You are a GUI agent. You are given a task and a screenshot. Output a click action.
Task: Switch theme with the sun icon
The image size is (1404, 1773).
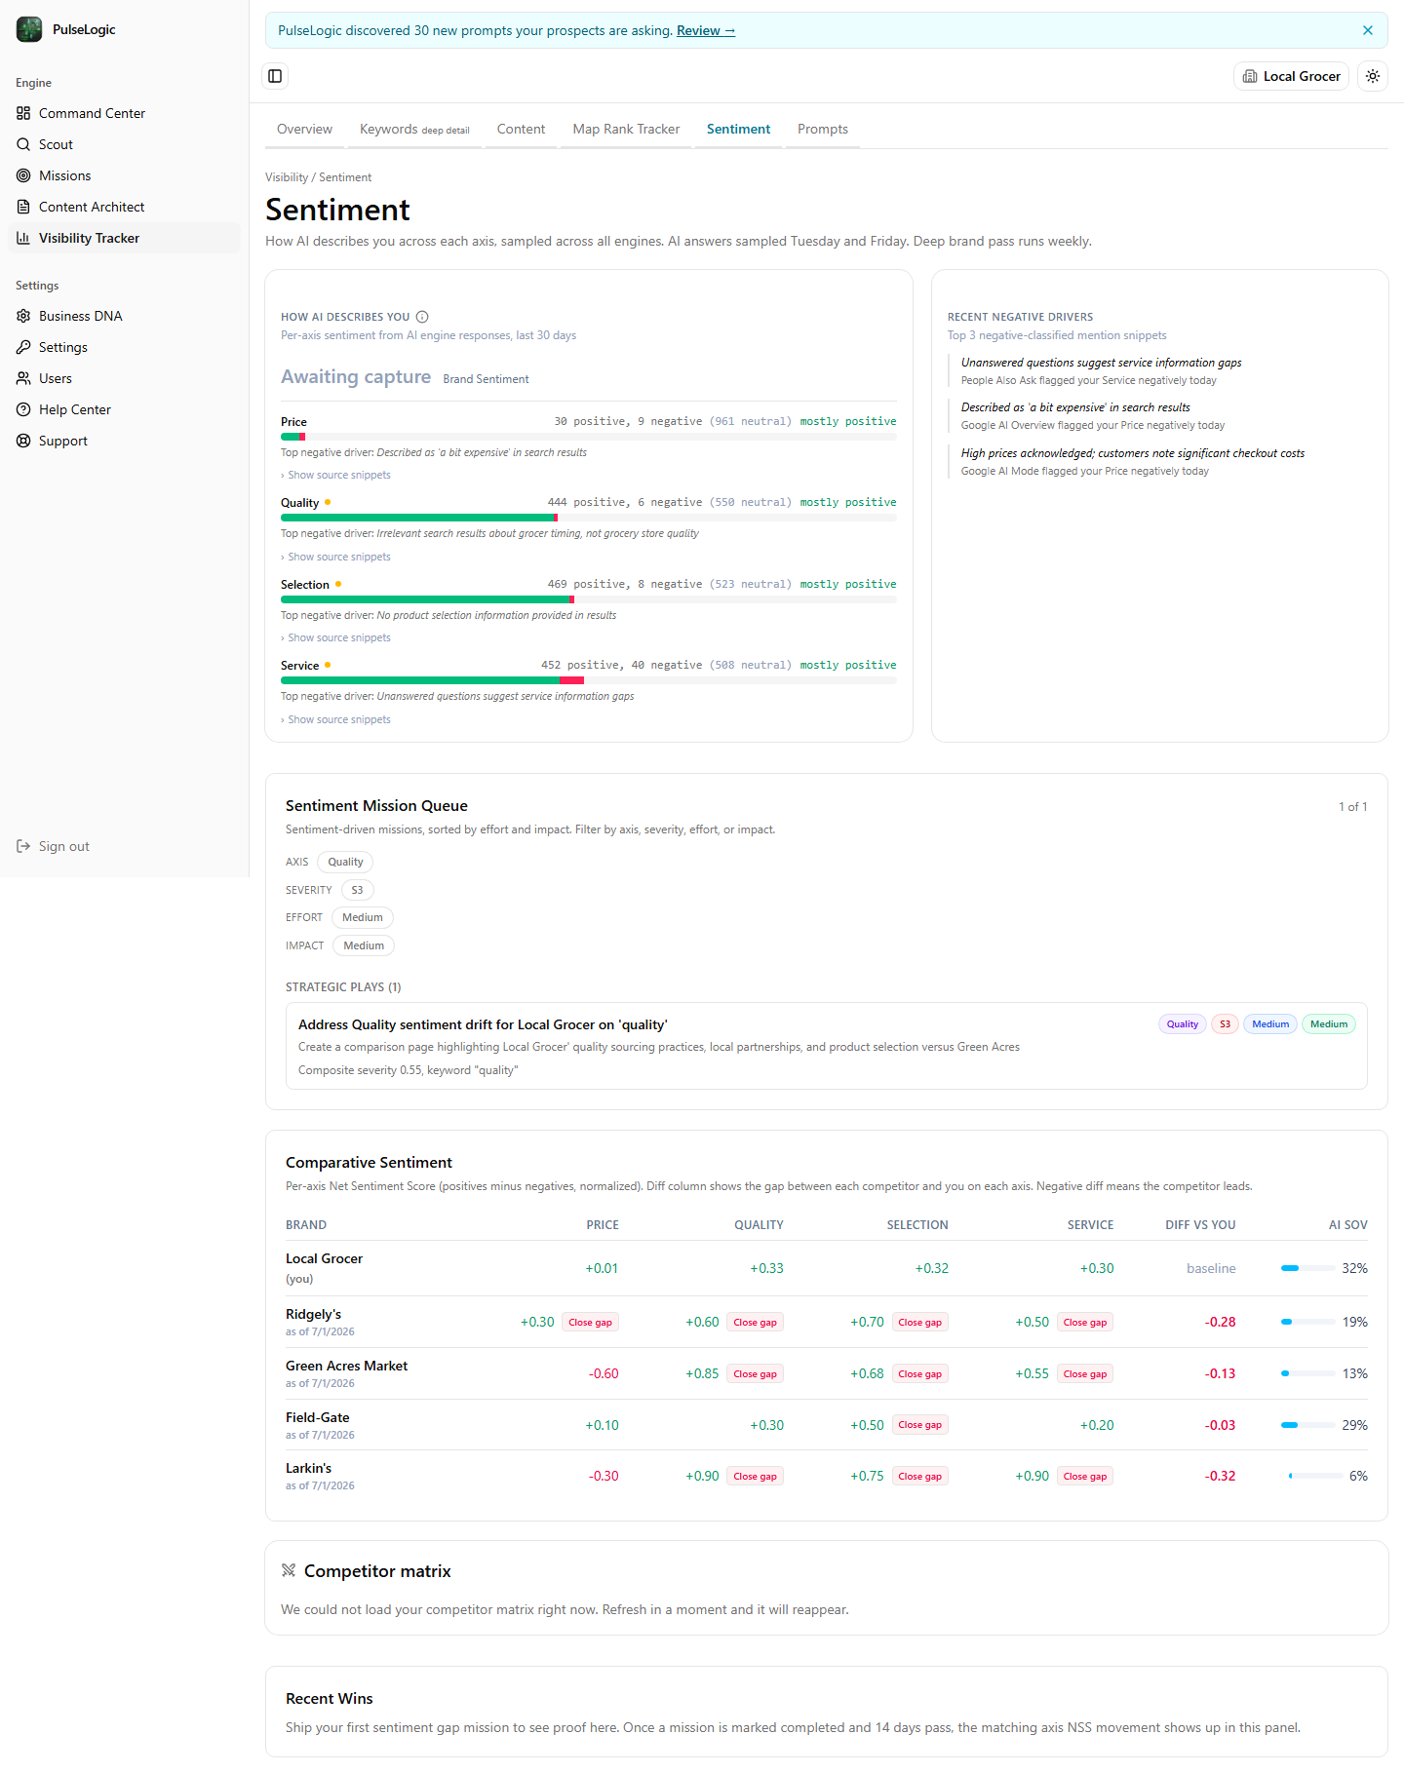[x=1373, y=76]
